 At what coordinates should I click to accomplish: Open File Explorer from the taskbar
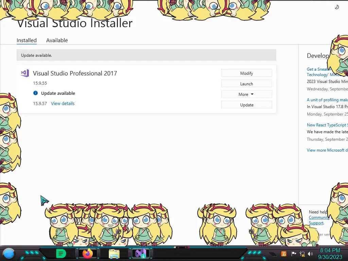114,254
